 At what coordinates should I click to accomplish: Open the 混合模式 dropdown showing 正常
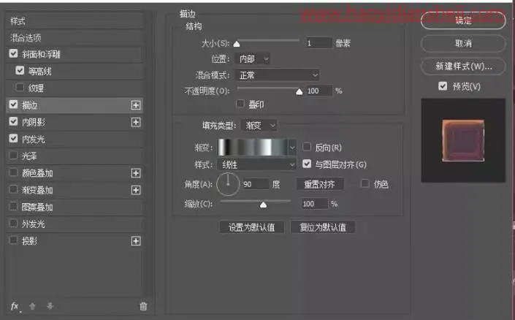277,75
